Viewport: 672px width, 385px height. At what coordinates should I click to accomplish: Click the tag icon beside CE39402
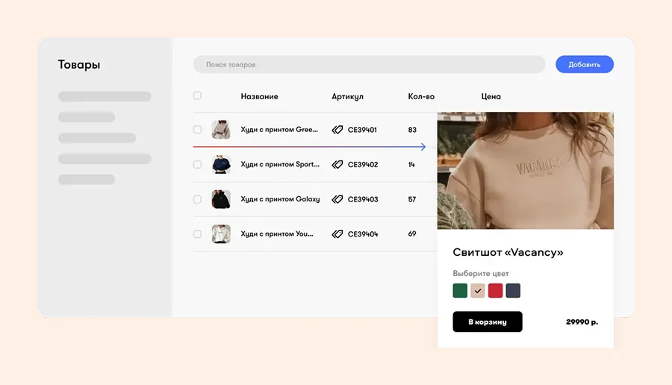[x=337, y=165]
